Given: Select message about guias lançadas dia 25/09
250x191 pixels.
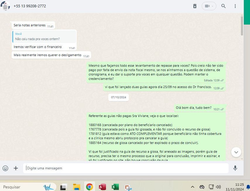Looking at the screenshot, I should click(x=164, y=87).
